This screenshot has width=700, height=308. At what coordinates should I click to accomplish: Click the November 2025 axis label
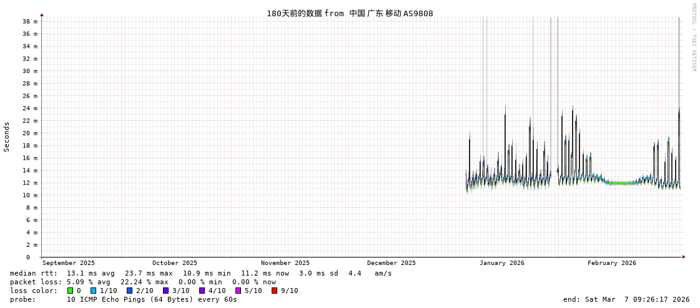(x=285, y=263)
